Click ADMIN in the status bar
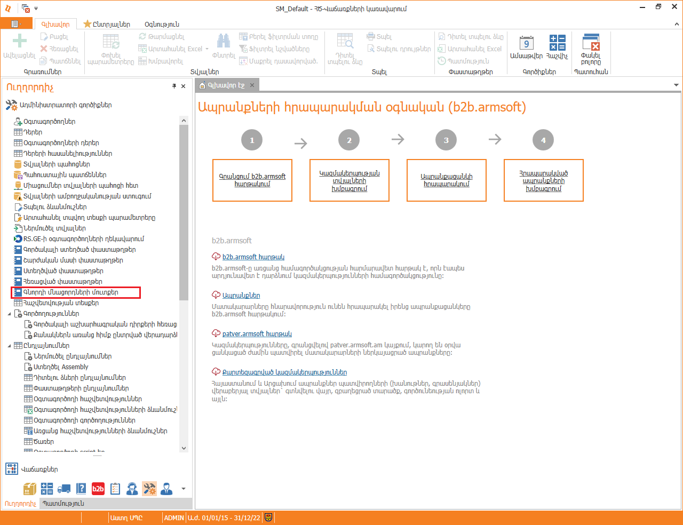Screen dimensions: 683x525 point(174,518)
